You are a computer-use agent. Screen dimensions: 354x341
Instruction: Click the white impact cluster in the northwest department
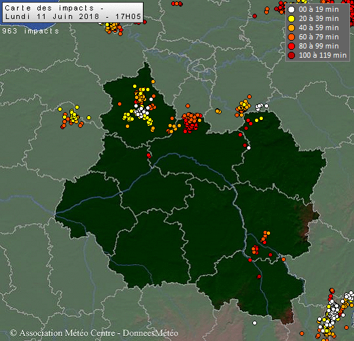coord(142,112)
